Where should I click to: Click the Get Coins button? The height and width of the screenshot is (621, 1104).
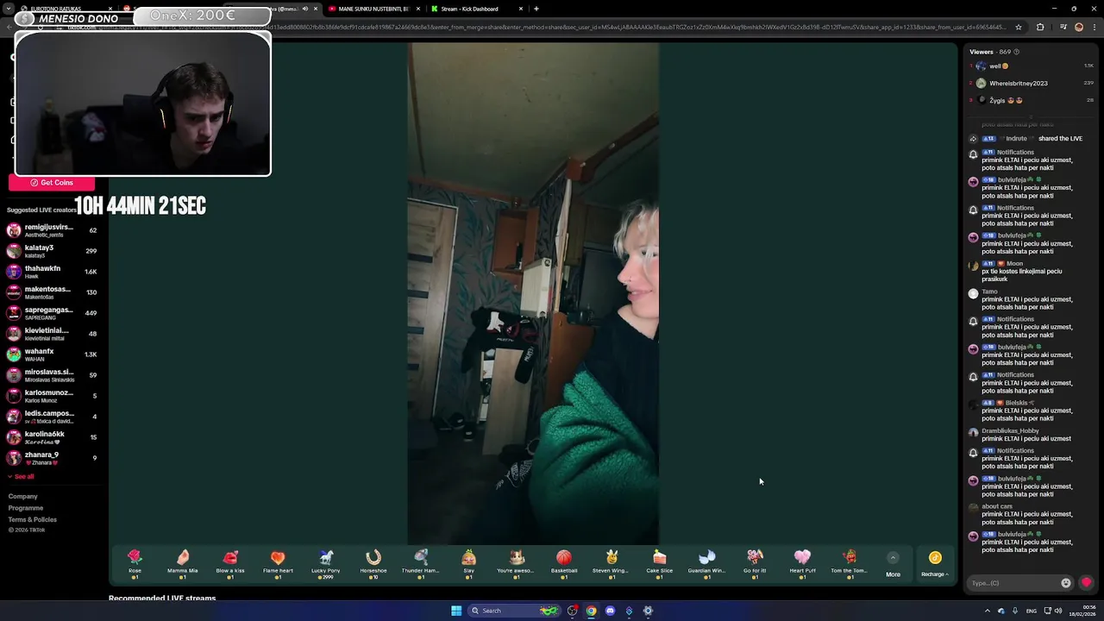(52, 183)
